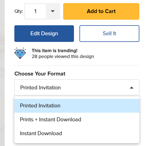The width and height of the screenshot is (157, 146).
Task: Add the item to the cart
Action: click(101, 11)
